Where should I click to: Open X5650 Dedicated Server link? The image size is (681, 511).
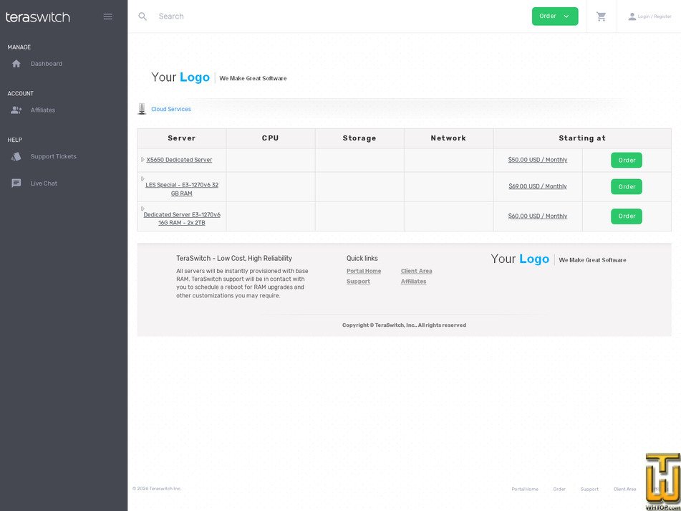[x=179, y=160]
